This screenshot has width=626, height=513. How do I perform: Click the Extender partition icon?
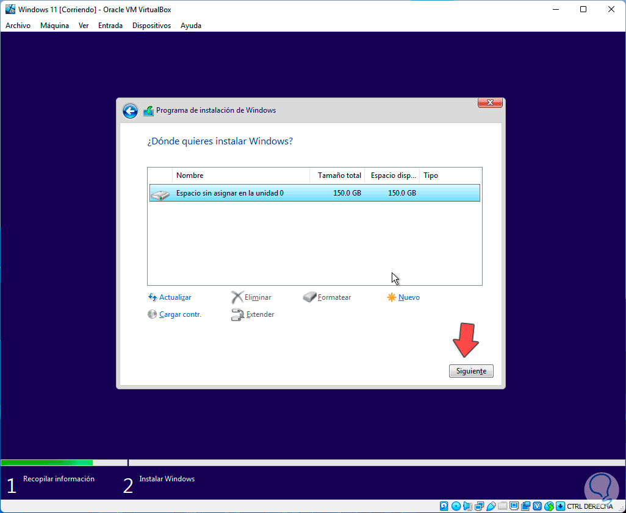point(237,314)
